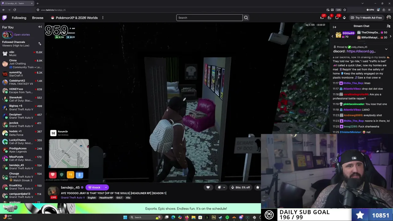
Task: Open chat community members icon
Action: tap(388, 26)
